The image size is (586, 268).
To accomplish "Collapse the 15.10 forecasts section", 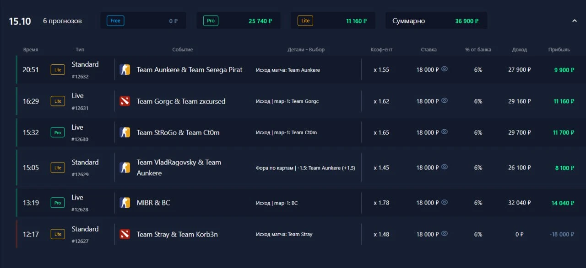I will point(575,21).
